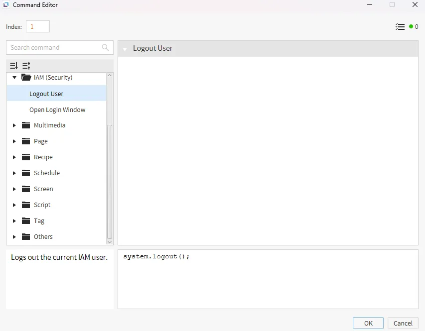Click the collapse-all list icon

pos(26,66)
